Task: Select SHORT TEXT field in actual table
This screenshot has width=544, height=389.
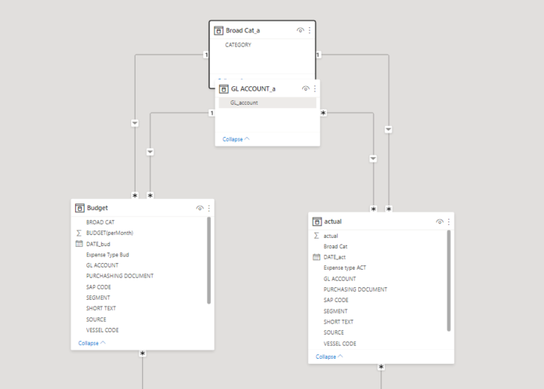Action: [338, 322]
